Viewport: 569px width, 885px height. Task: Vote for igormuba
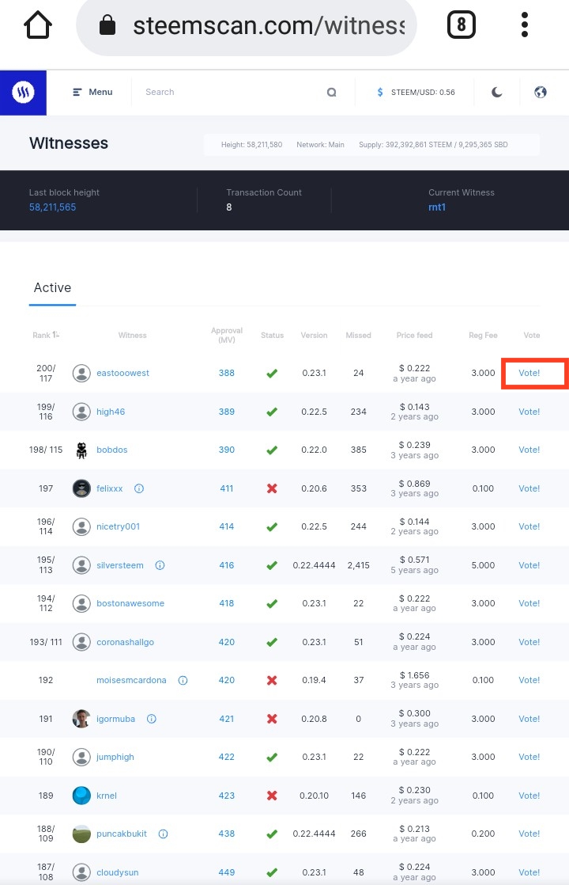(x=529, y=719)
